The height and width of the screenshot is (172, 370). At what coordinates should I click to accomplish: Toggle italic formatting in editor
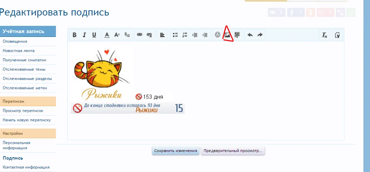(x=84, y=35)
